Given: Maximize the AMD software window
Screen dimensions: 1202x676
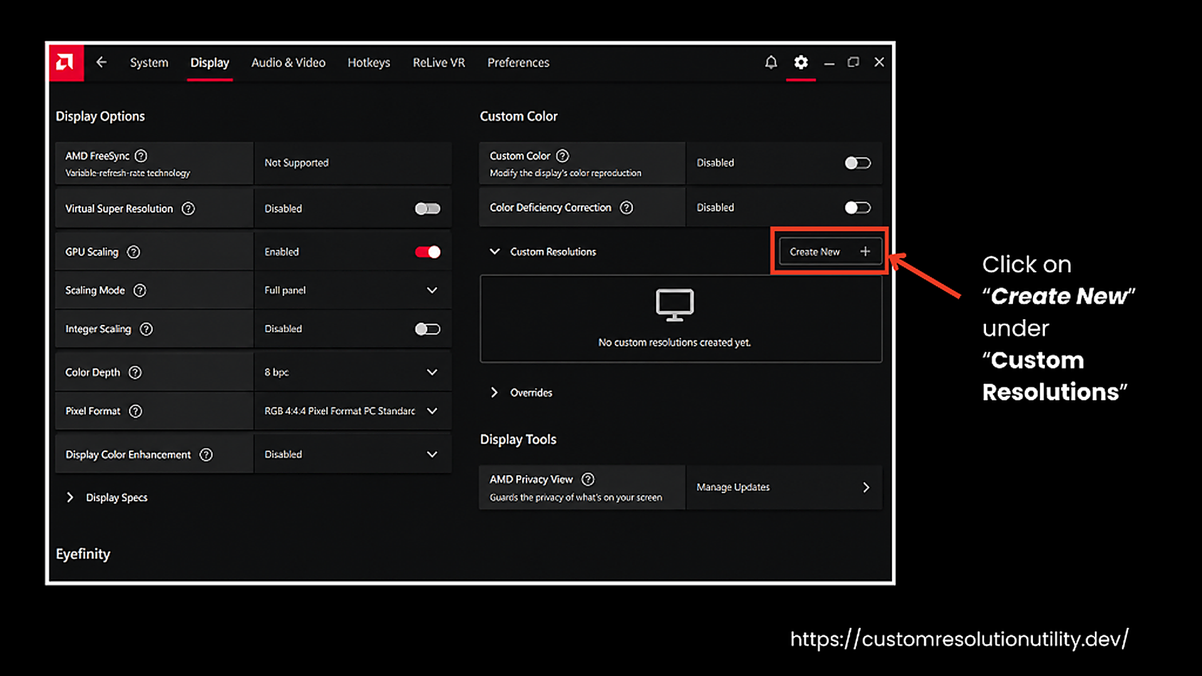Looking at the screenshot, I should coord(853,62).
